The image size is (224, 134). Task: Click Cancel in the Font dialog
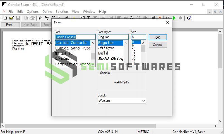158,45
